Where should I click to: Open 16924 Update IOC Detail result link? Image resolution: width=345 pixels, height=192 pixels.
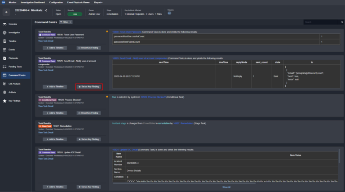click(x=125, y=150)
